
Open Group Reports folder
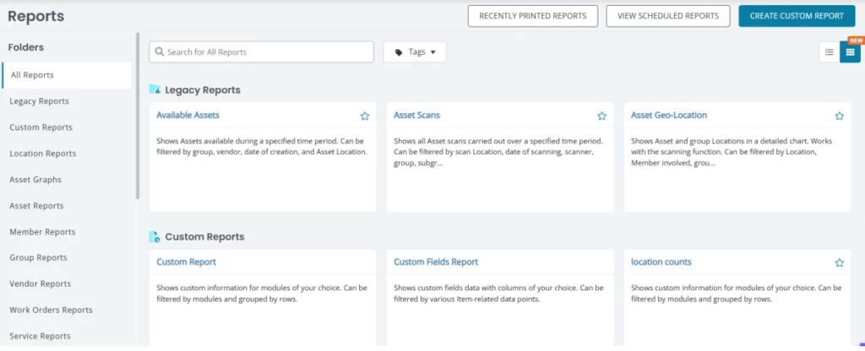click(38, 258)
